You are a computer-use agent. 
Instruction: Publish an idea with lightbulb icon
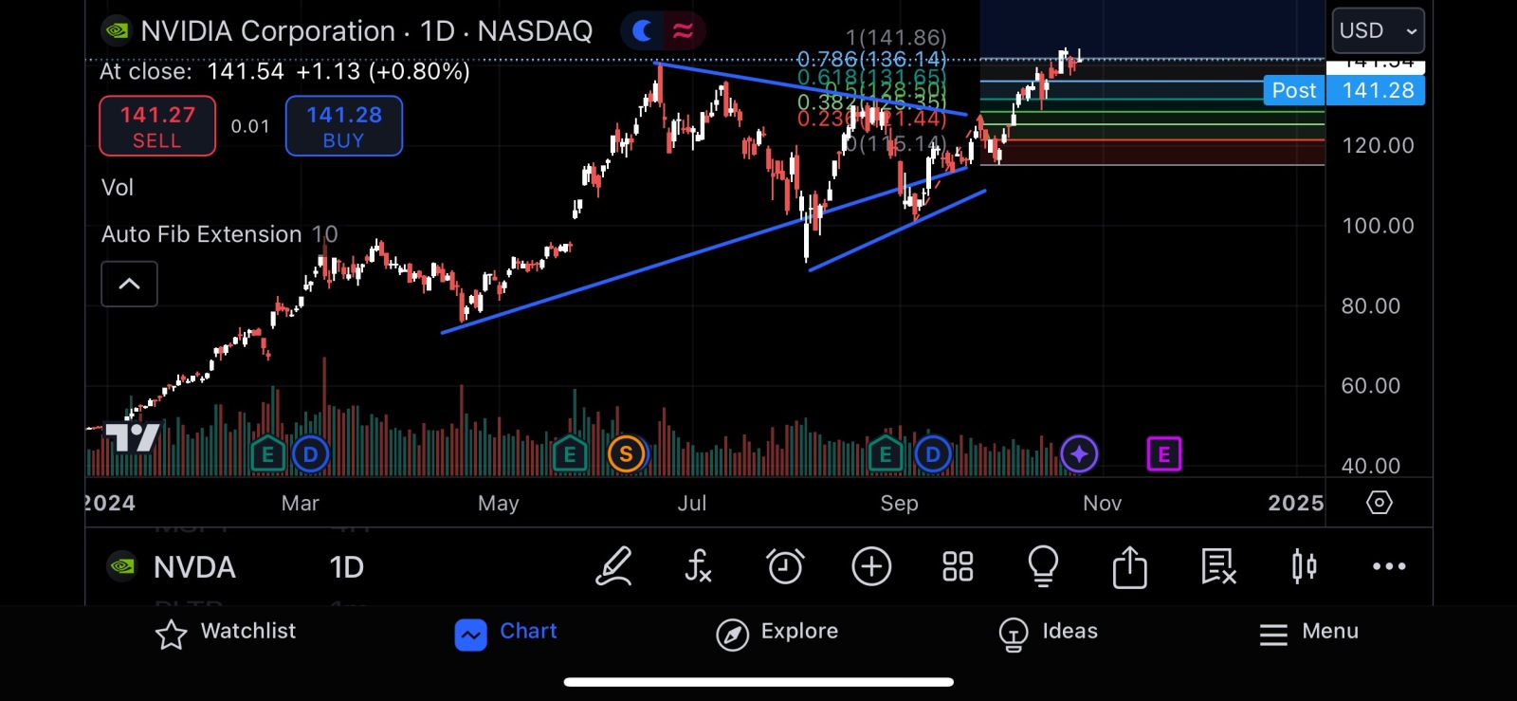tap(1043, 566)
